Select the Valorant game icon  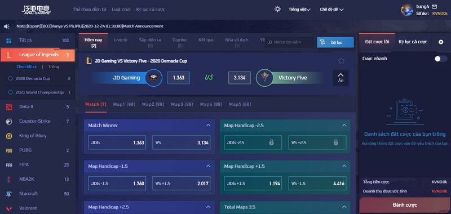tap(9, 208)
